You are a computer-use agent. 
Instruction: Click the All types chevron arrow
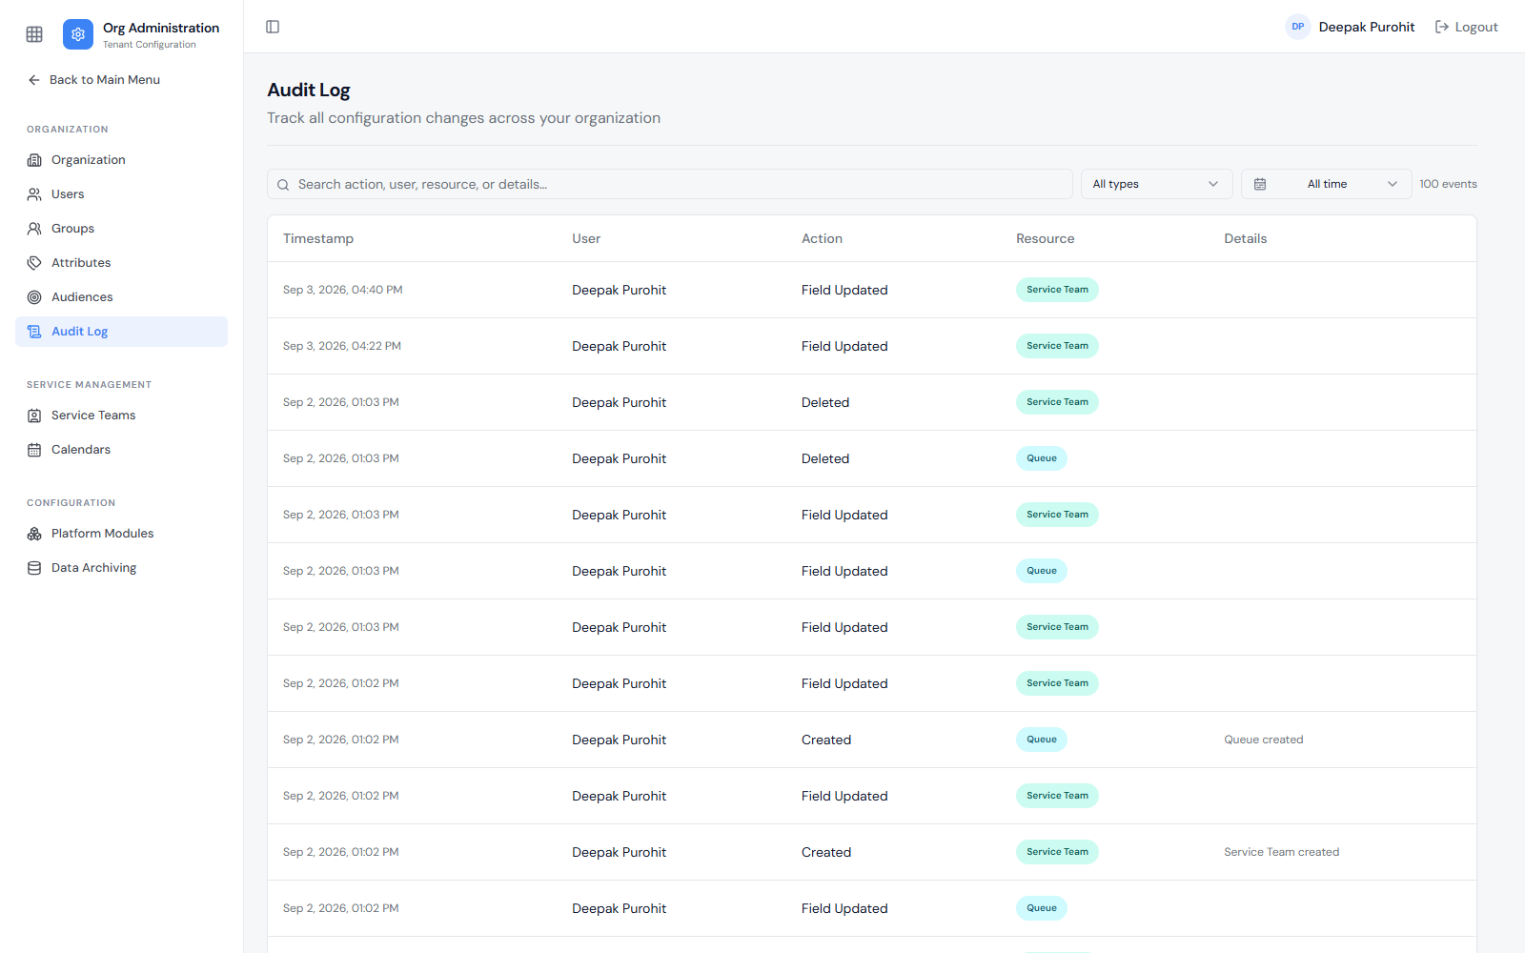click(1213, 184)
